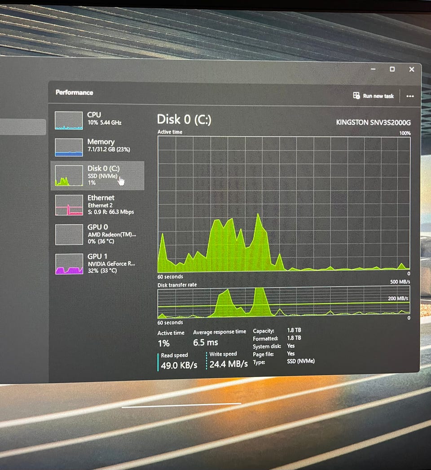Click the Disk 0 (C:) green thumbnail graph
The width and height of the screenshot is (431, 470).
69,176
